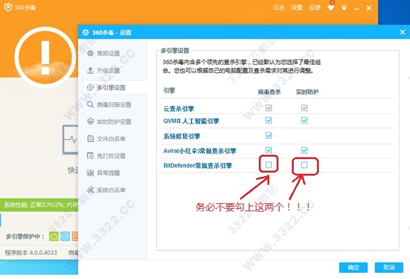Toggle BitDefender 实时防护 checkbox
Image resolution: width=410 pixels, height=279 pixels.
click(304, 165)
